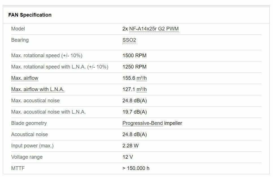Click the underlined "Max. airflow" label
The height and width of the screenshot is (177, 273).
point(25,78)
